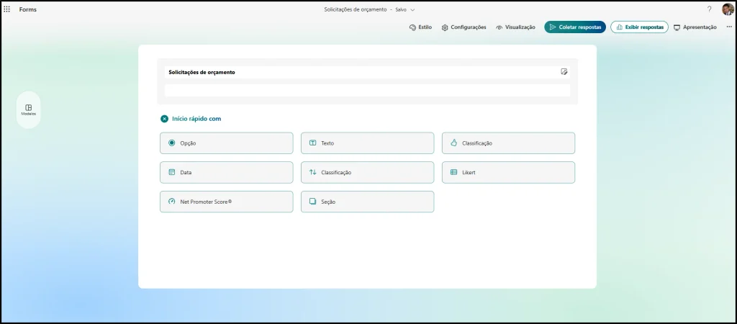Click the form description field
Viewport: 737px width, 324px height.
click(x=367, y=90)
